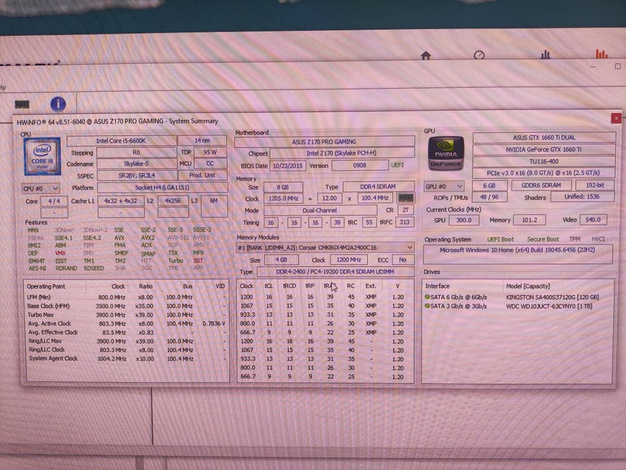
Task: Click the tCL column header
Action: point(269,286)
